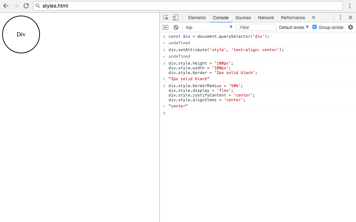Screen dimensions: 356x222
Task: Open console settings gear
Action: (x=350, y=27)
